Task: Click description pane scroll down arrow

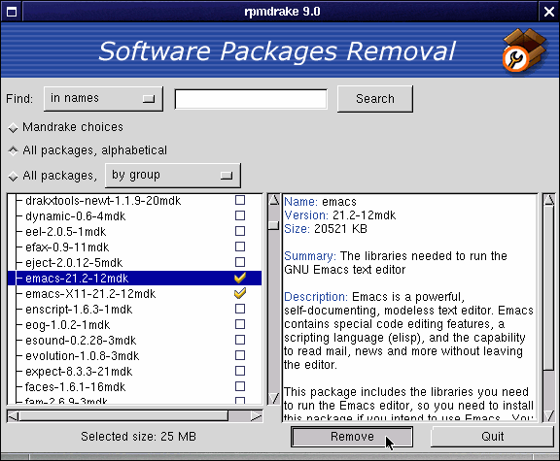Action: point(549,415)
